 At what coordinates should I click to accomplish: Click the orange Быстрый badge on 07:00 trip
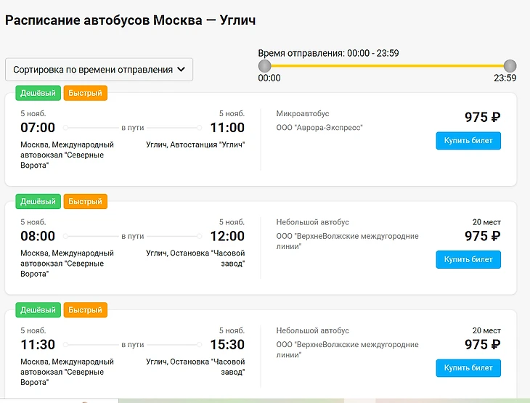[x=85, y=93]
